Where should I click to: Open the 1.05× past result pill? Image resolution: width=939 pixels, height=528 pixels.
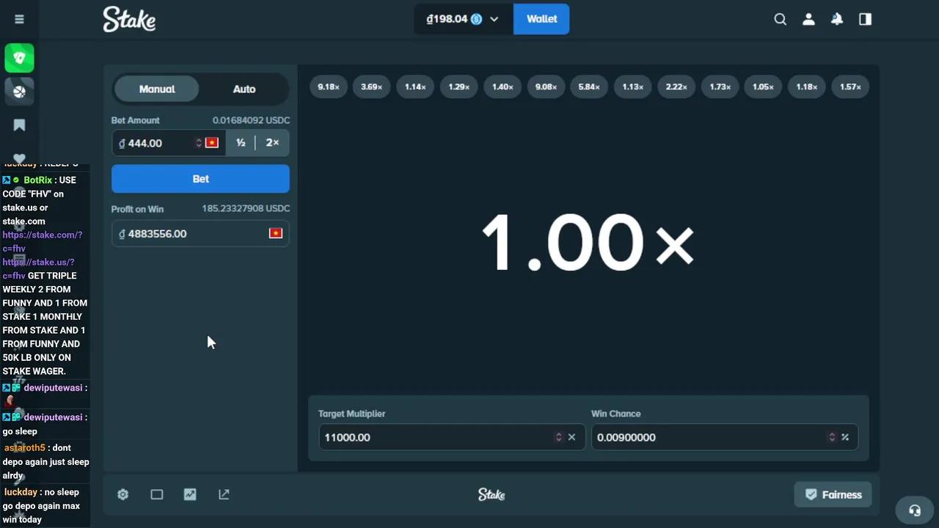coord(764,87)
